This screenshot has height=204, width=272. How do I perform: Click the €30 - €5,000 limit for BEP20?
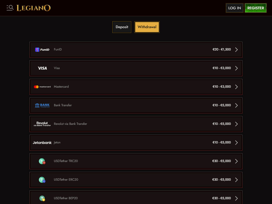pos(222,198)
